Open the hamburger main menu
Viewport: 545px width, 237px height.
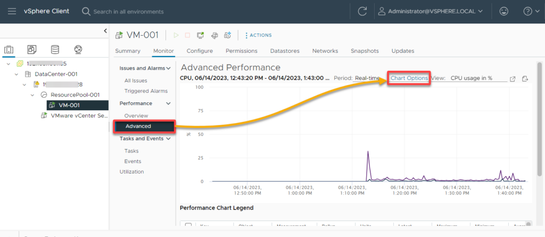pos(12,11)
